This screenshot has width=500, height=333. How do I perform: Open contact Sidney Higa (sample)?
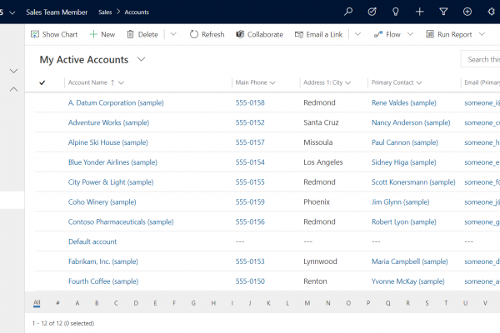pos(403,162)
